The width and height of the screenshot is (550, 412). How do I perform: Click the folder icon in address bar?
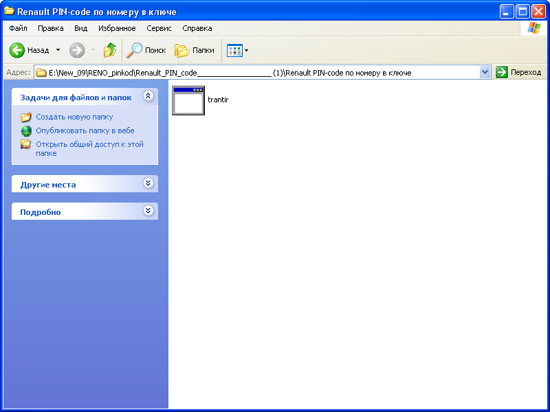pos(41,73)
